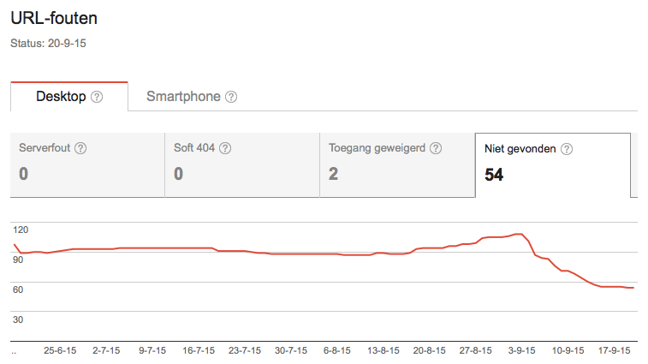The image size is (648, 364).
Task: Switch to the Desktop tab
Action: point(61,97)
